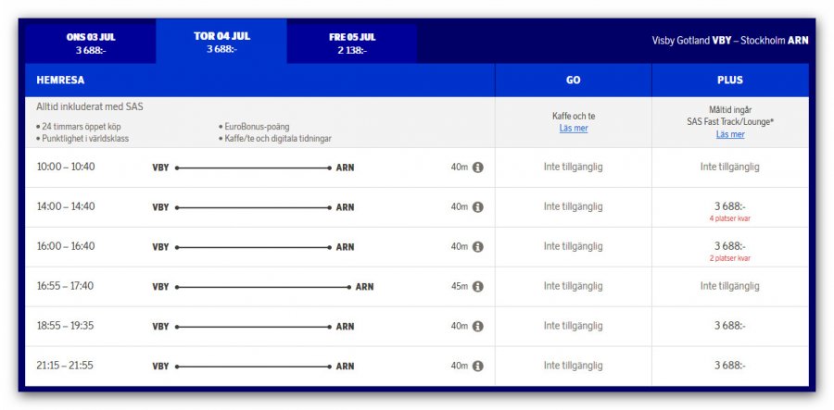Select the ONS 03 JUL date tab
Screen dimensions: 834x410
click(91, 43)
